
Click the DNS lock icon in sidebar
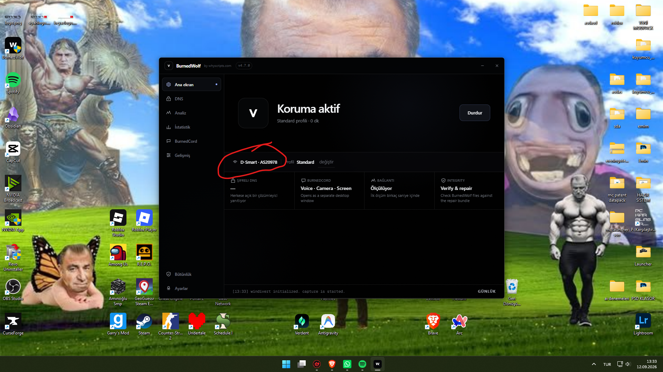click(x=169, y=99)
